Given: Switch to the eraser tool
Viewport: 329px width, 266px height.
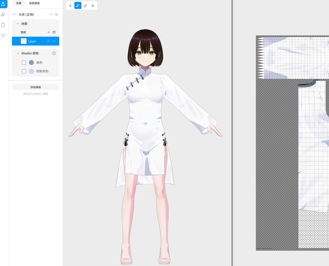Looking at the screenshot, I should [85, 5].
